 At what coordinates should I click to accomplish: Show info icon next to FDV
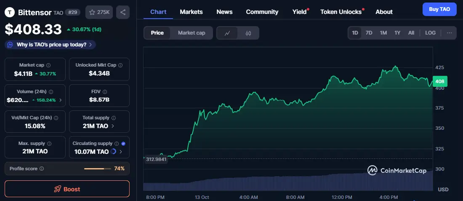pyautogui.click(x=105, y=92)
